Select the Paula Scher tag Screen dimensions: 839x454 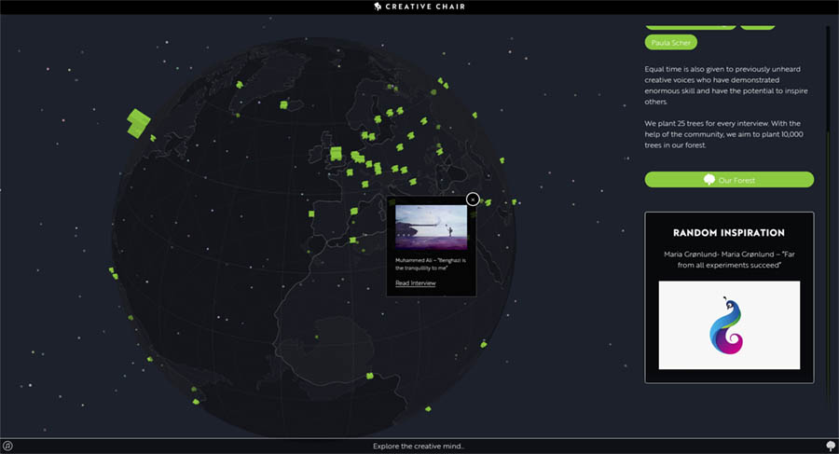(671, 42)
